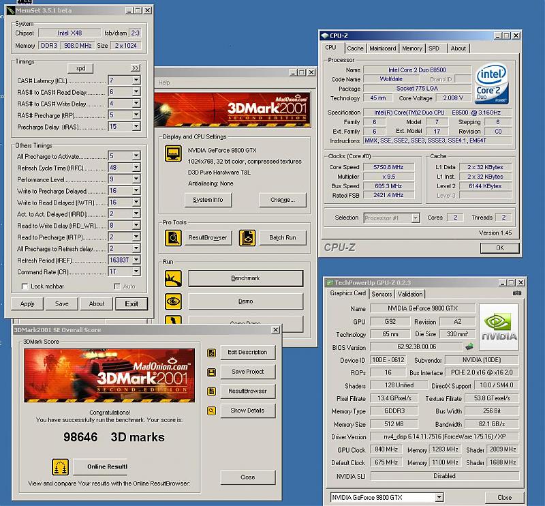Click the GPU-Z screenshot camera icon
Viewport: 545px width, 506px height.
click(517, 293)
